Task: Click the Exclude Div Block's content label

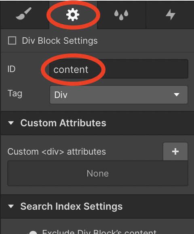Action: coord(99,232)
